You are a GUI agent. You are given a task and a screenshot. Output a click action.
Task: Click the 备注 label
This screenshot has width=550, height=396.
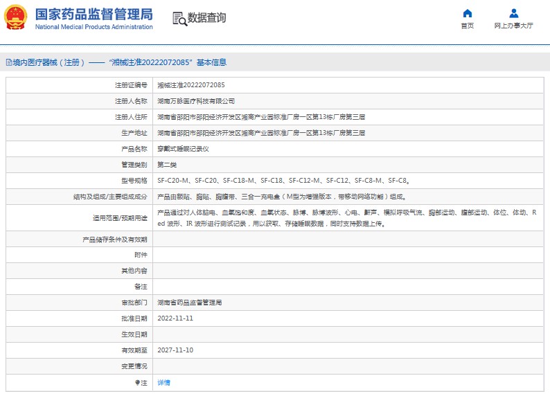point(141,287)
